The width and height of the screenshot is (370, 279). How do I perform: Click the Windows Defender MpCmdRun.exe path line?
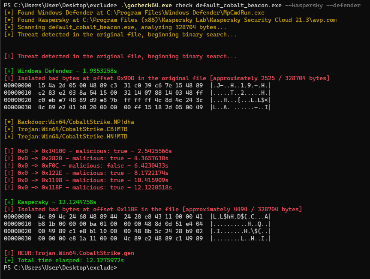pos(134,13)
